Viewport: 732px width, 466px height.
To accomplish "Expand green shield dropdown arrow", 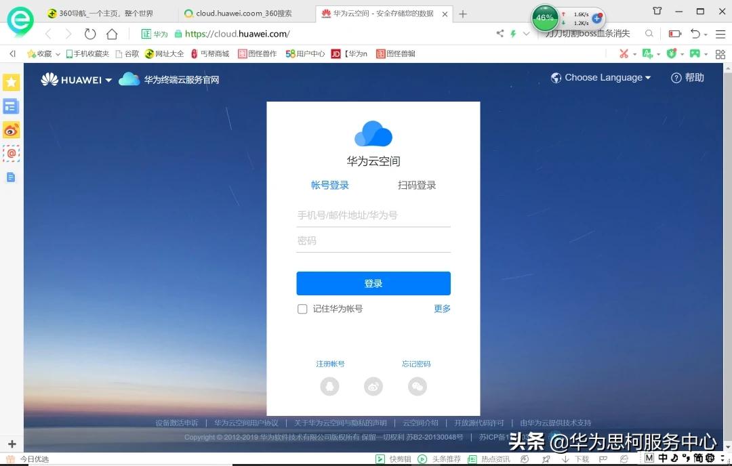I will click(x=682, y=55).
